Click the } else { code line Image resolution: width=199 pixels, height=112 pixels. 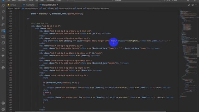[x=47, y=93]
